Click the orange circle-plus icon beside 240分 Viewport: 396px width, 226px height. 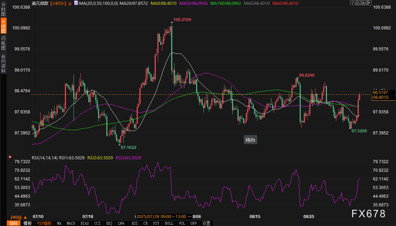70,3
